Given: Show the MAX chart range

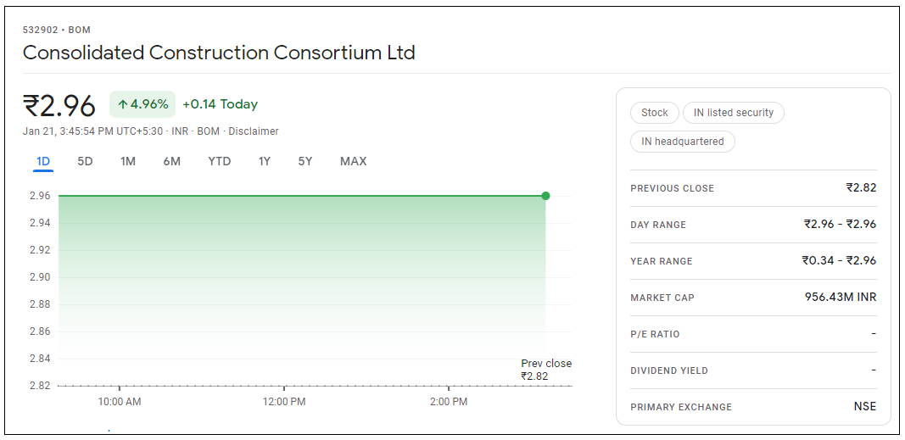Looking at the screenshot, I should (x=353, y=161).
